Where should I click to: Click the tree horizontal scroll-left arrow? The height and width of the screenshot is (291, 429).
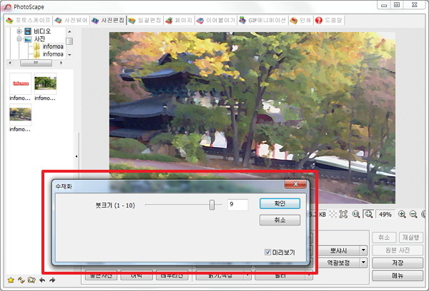[x=10, y=63]
